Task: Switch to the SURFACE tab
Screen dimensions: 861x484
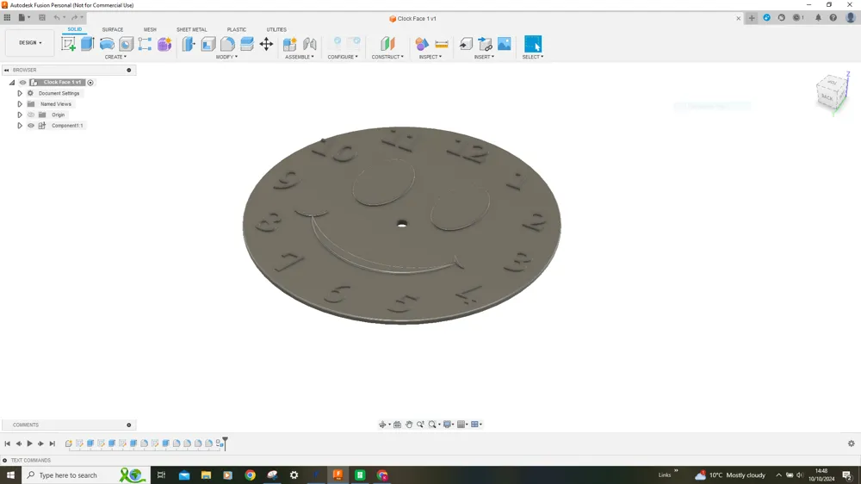Action: (113, 29)
